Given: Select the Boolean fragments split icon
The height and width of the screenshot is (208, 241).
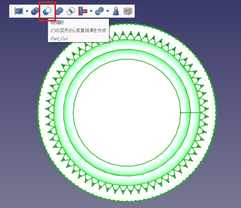Looking at the screenshot, I should (99, 11).
